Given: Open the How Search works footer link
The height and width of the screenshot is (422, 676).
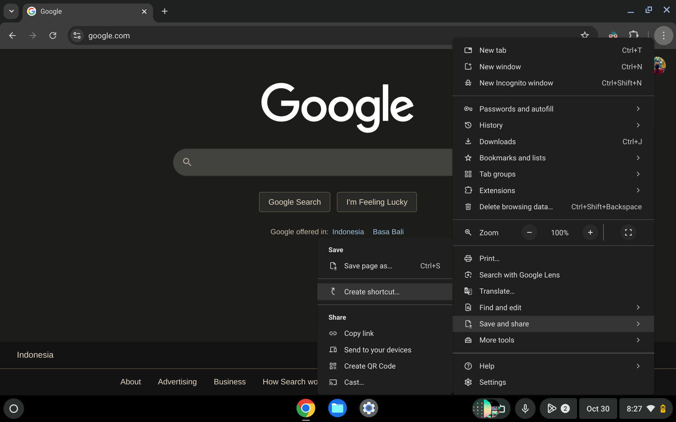Looking at the screenshot, I should [x=290, y=382].
